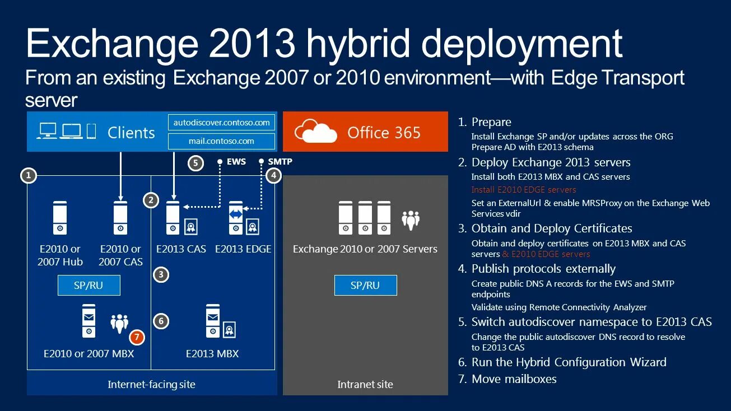
Task: Click the number 5 circle left of EWS
Action: click(x=195, y=164)
